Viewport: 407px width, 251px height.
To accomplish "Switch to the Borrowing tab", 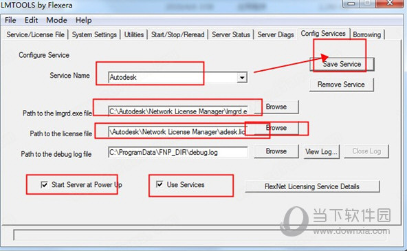I will [366, 34].
